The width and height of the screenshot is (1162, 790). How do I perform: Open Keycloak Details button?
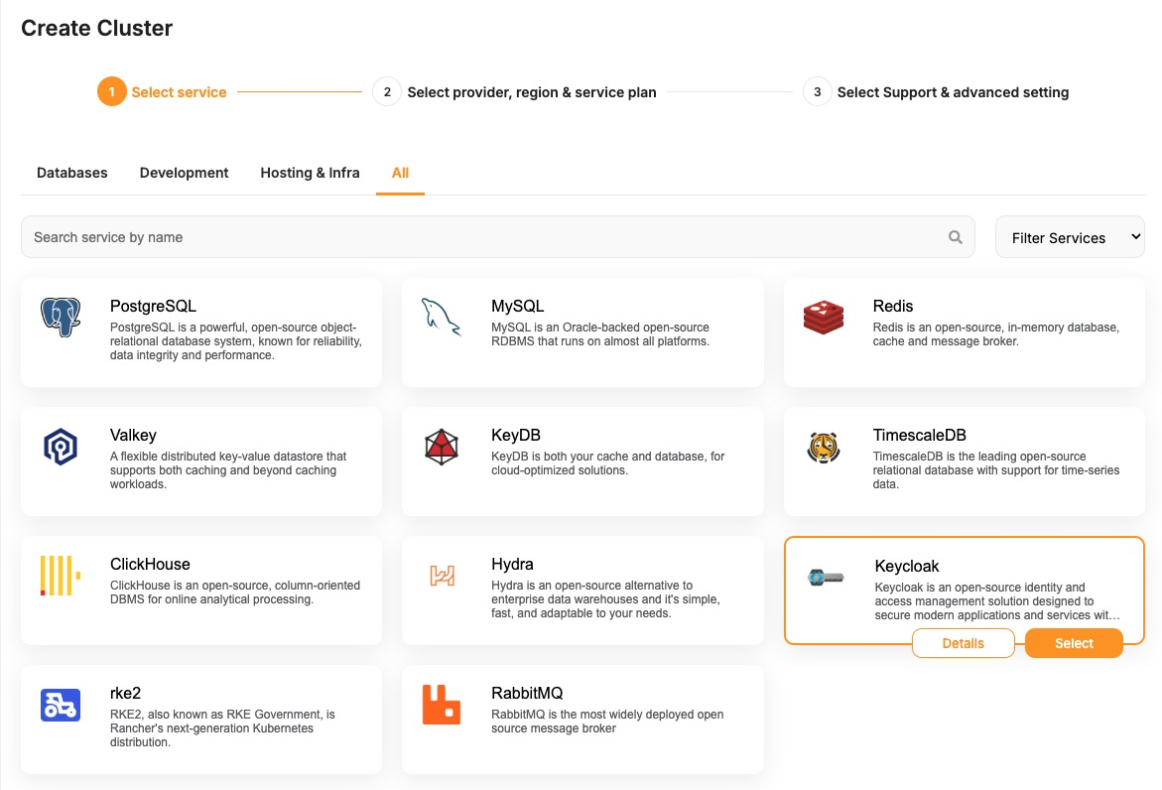pos(963,643)
